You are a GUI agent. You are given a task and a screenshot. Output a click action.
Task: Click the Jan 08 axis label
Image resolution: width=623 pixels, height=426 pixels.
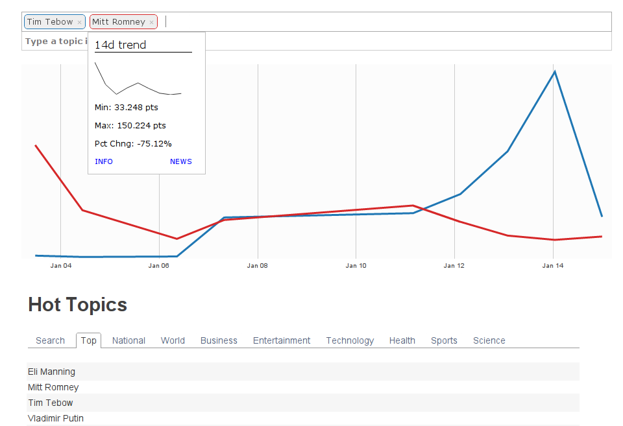click(x=258, y=266)
